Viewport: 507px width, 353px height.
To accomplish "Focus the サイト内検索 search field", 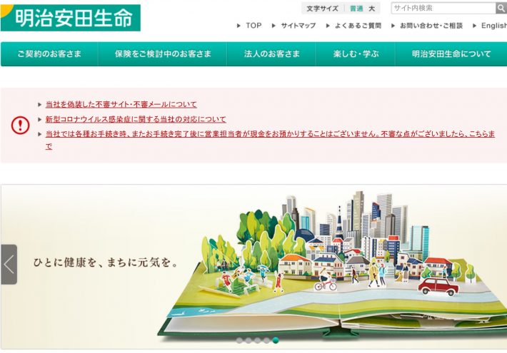I will coord(443,8).
